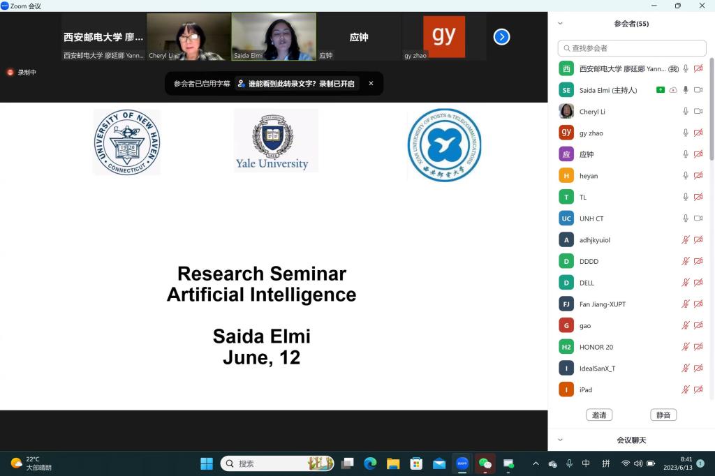Viewport: 715px width, 476px height.
Task: Show next video tiles with blue arrow
Action: [501, 37]
